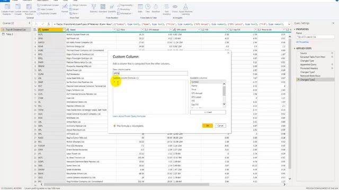Select the Changed Type2 applied step
The width and height of the screenshot is (339, 190).
click(315, 80)
